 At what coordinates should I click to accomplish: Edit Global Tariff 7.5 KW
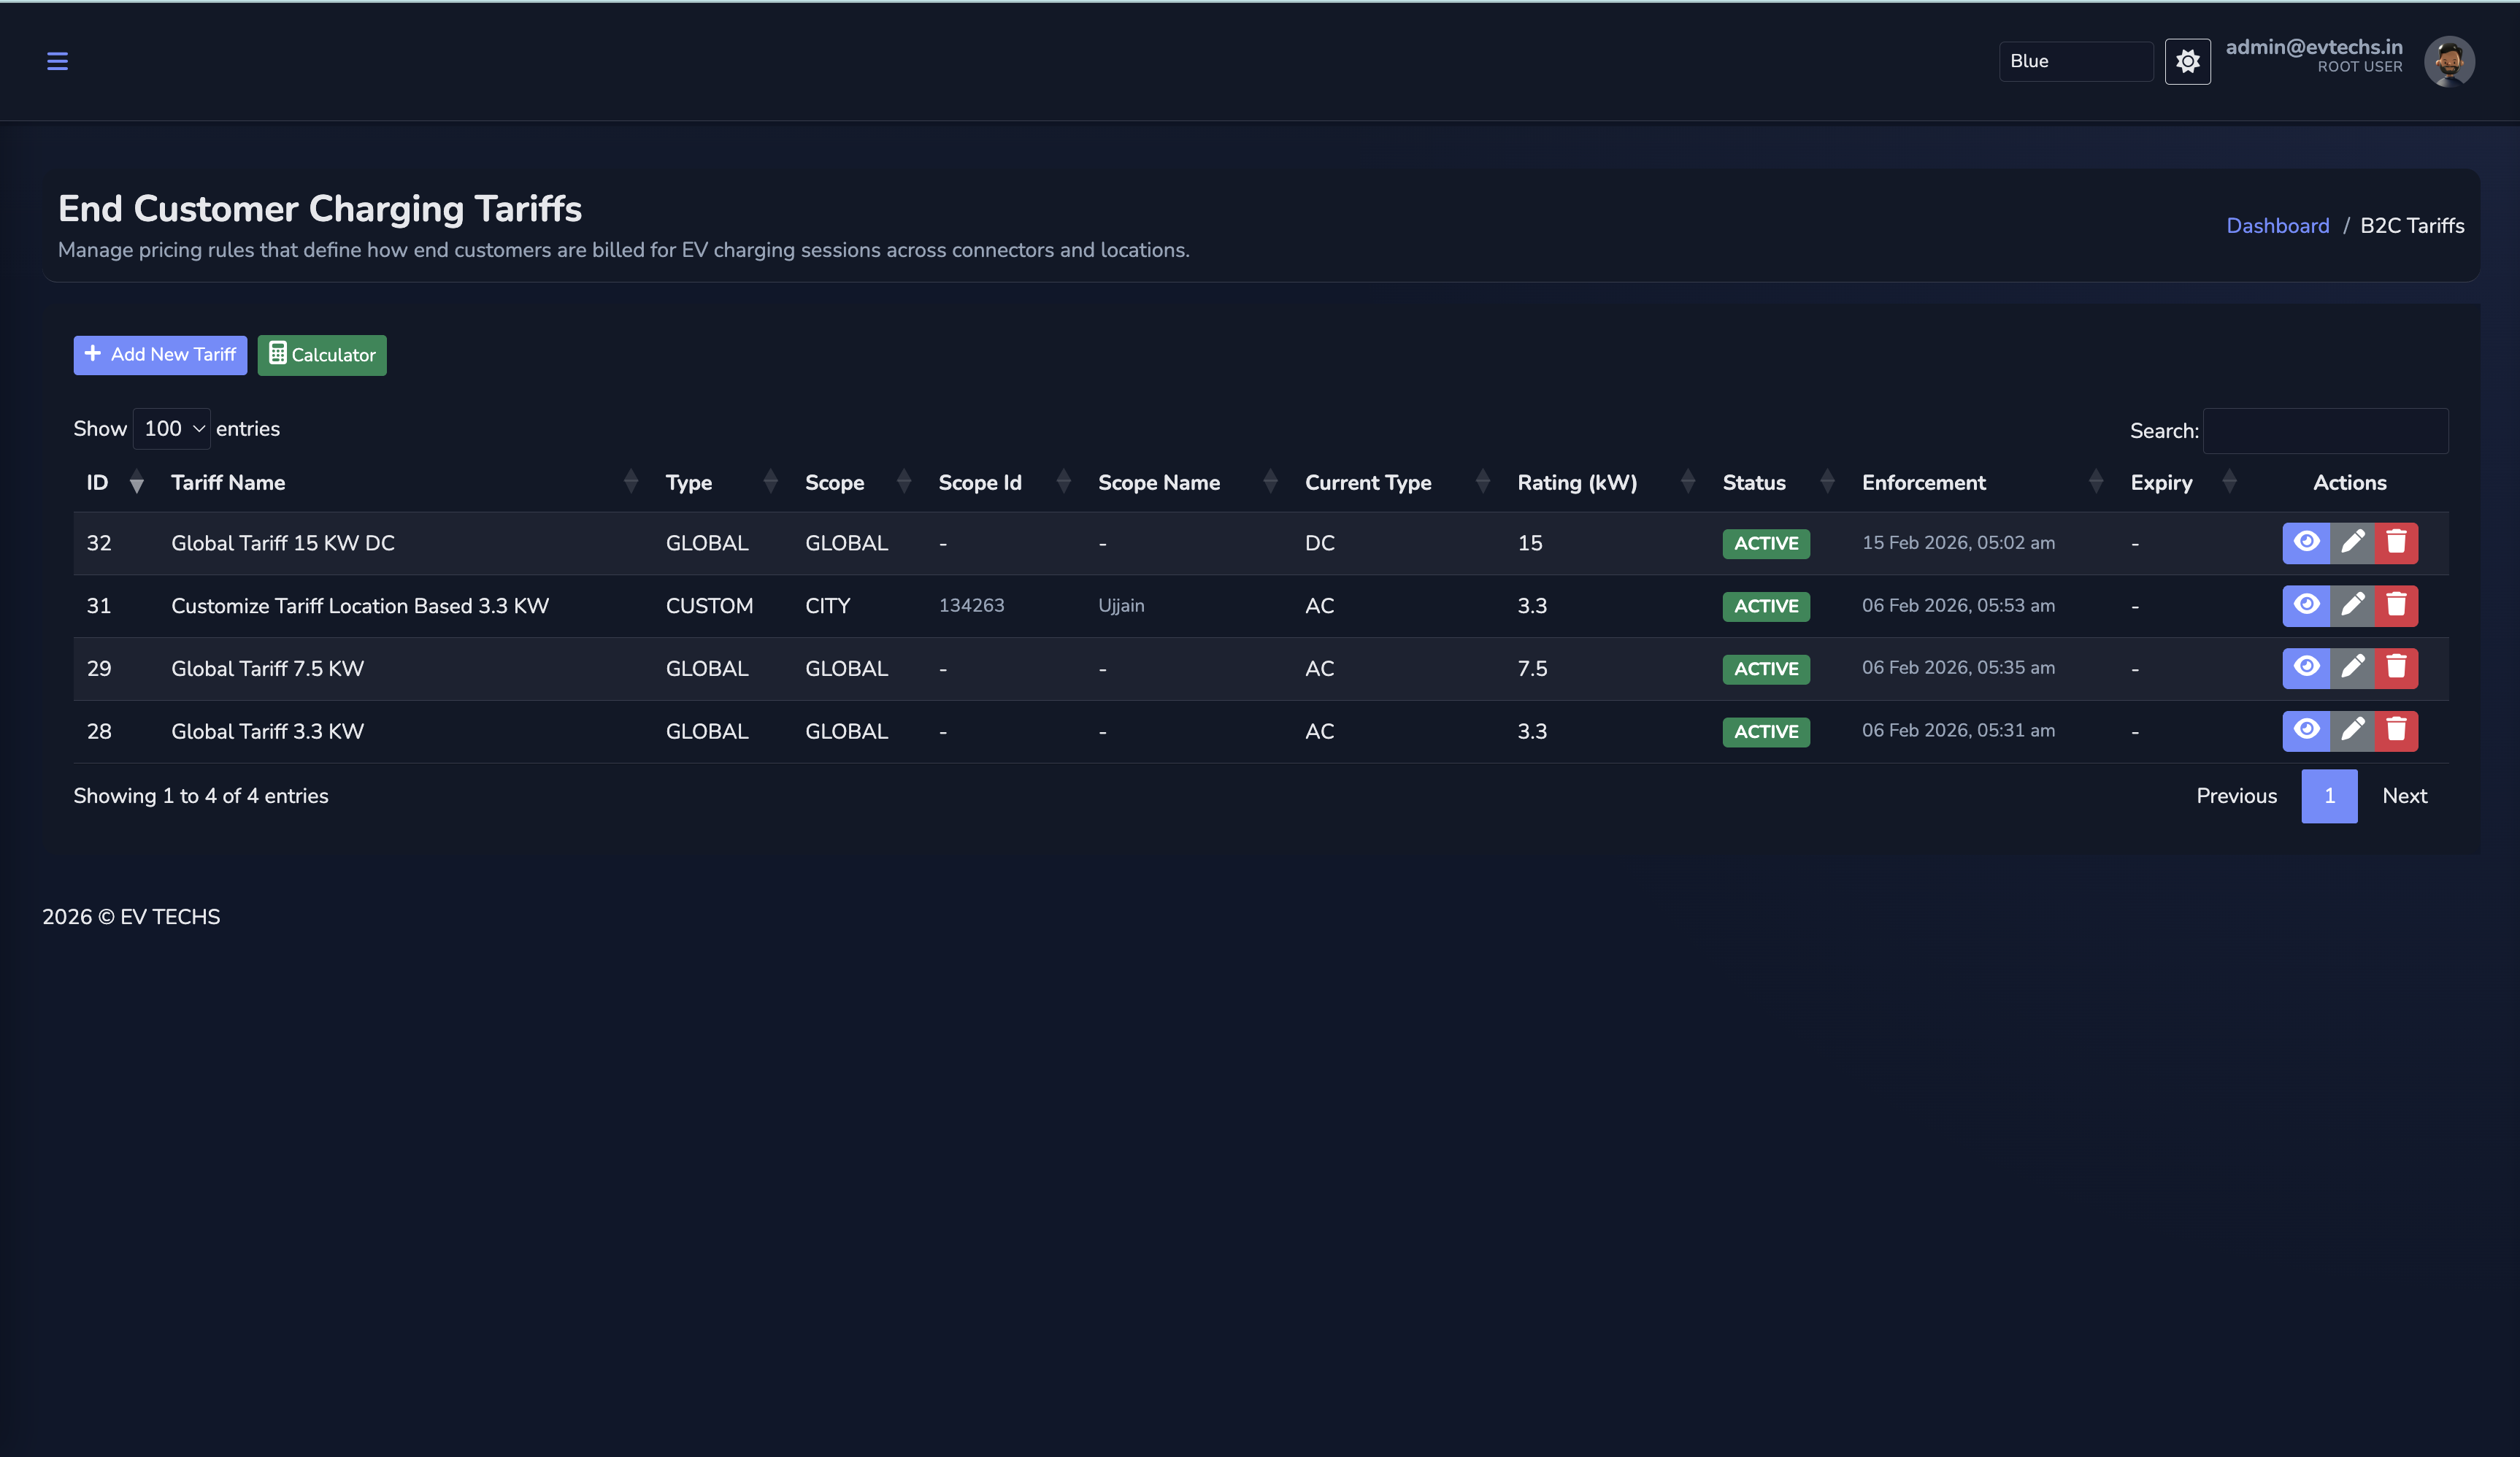pyautogui.click(x=2353, y=668)
